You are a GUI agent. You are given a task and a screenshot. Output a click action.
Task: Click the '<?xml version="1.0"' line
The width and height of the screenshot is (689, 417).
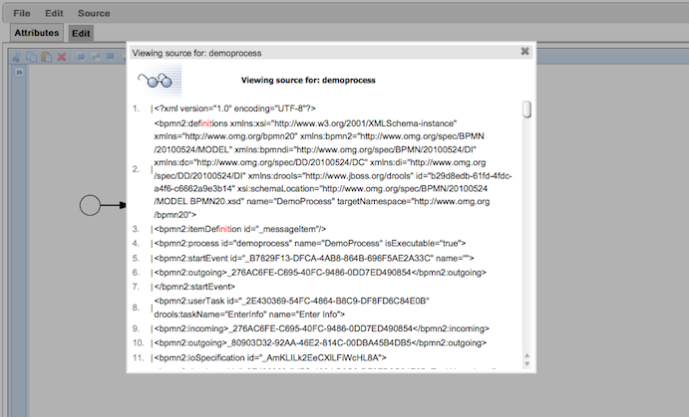pos(234,108)
